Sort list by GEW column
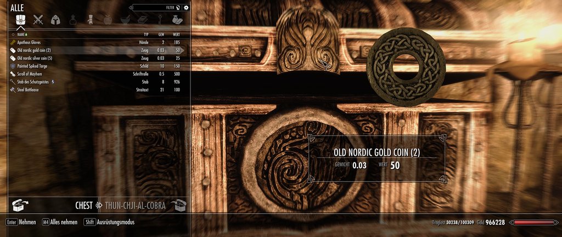The height and width of the screenshot is (237, 562). (161, 35)
